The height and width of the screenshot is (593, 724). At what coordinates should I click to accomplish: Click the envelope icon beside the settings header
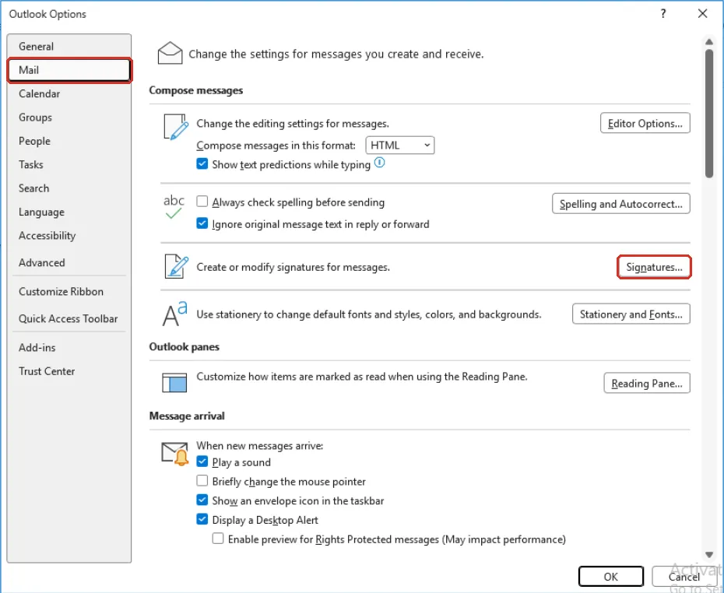[x=170, y=53]
